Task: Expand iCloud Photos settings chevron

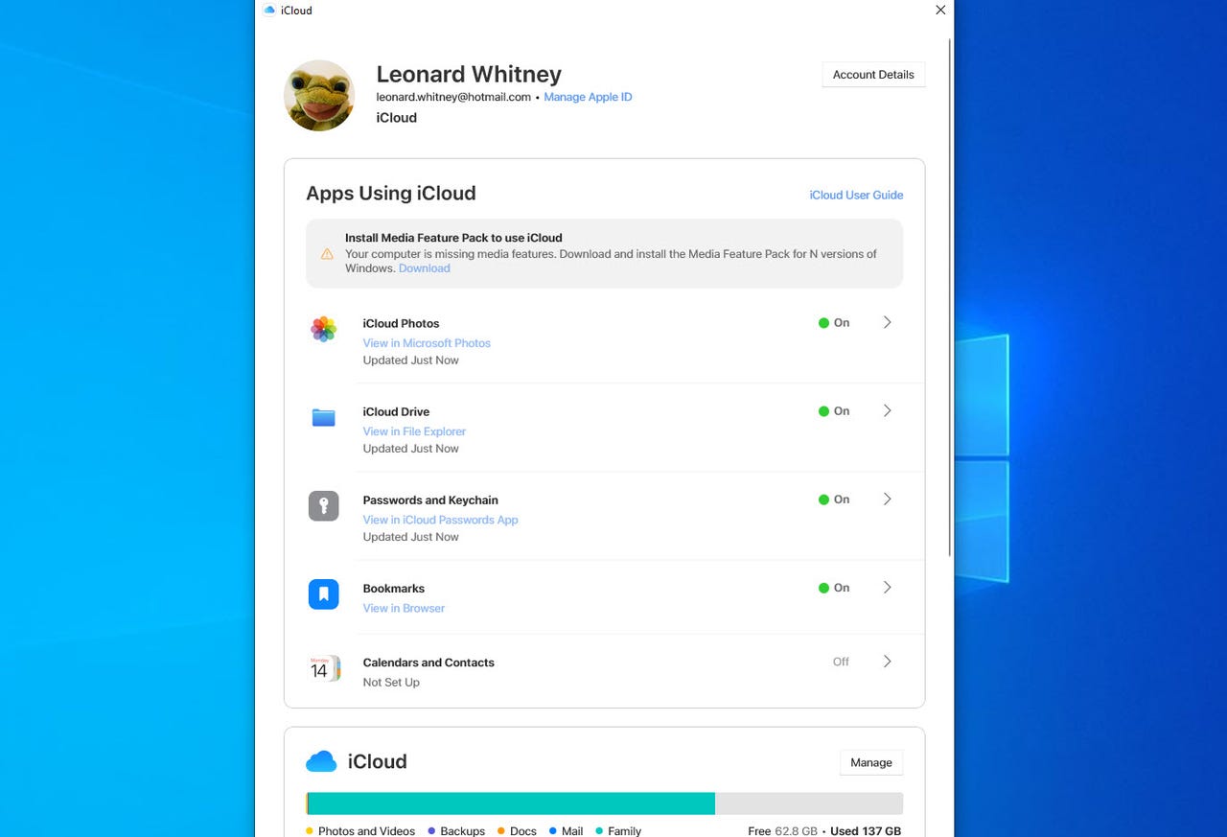Action: click(888, 322)
